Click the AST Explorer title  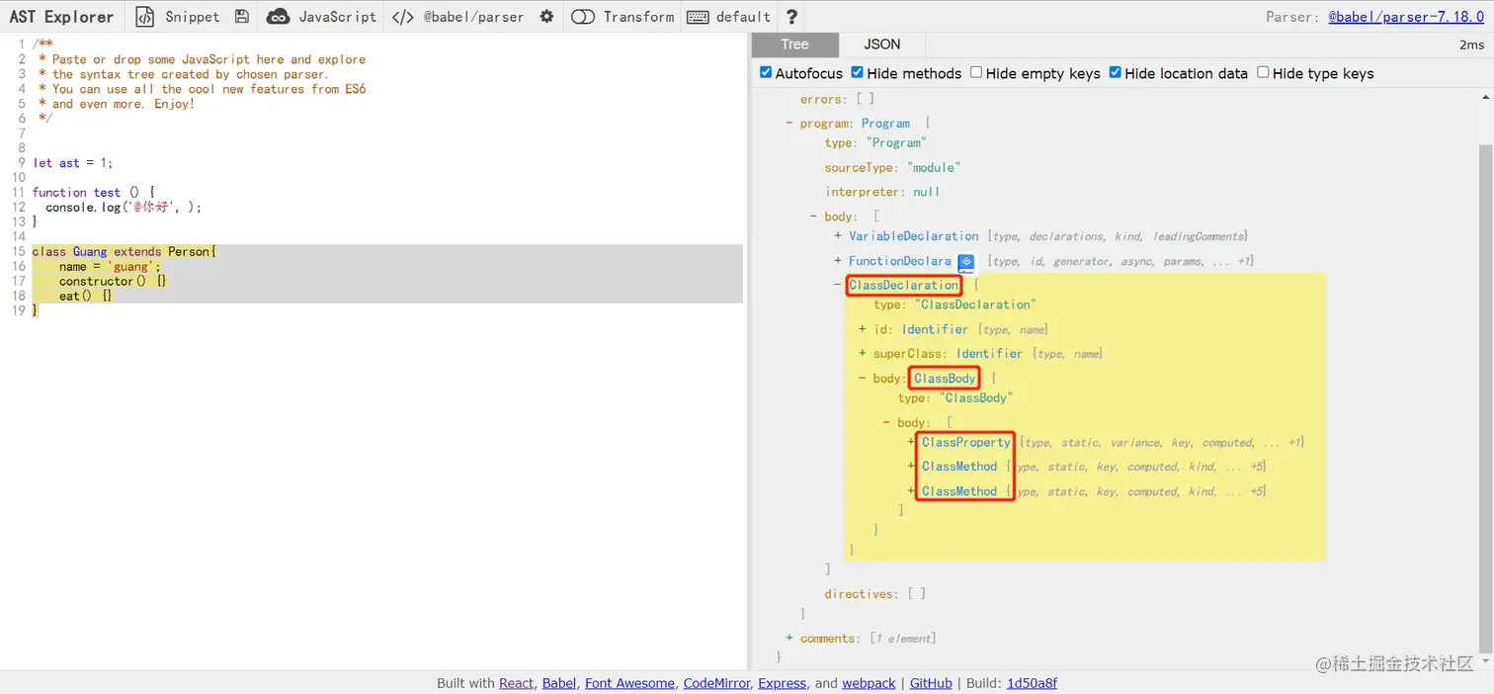point(61,17)
